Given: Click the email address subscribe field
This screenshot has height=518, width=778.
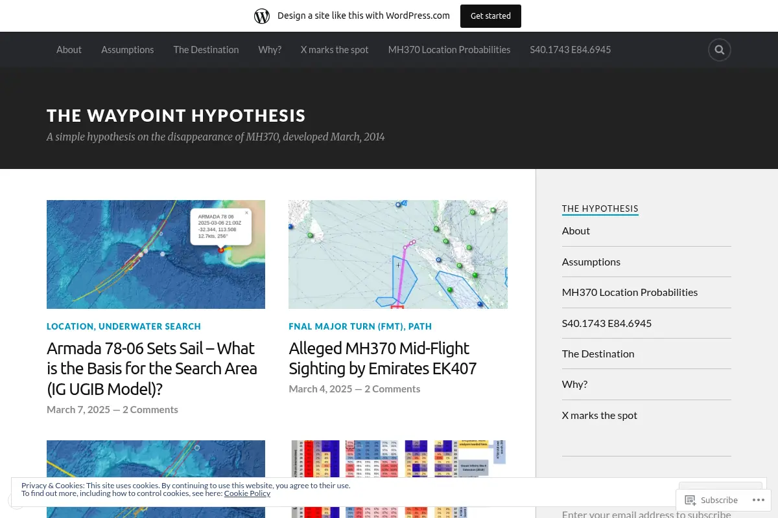Looking at the screenshot, I should (646, 513).
